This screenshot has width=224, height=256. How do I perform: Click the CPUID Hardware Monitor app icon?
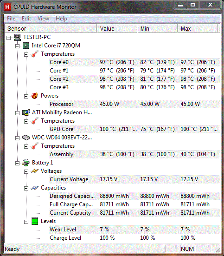click(7, 7)
